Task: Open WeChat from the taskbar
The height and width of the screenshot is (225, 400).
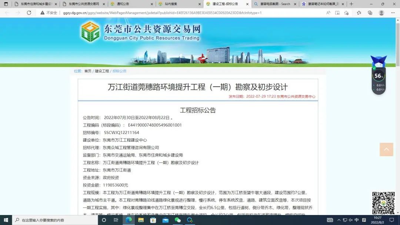Action: point(178,220)
